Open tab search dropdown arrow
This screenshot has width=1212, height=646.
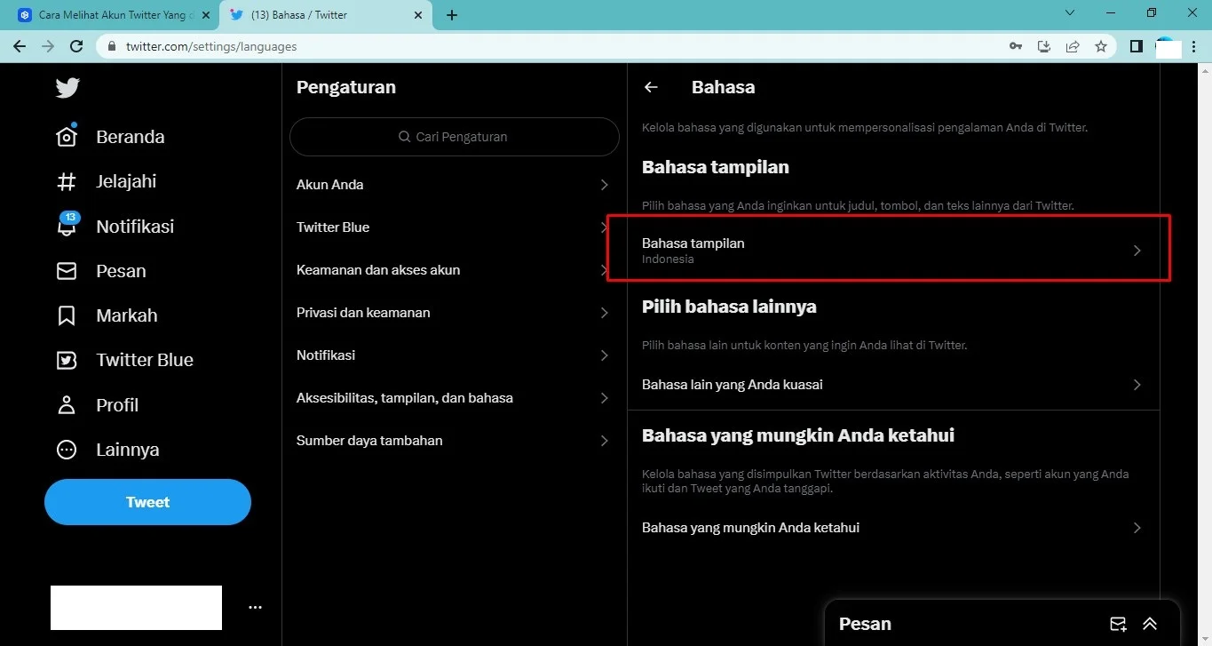(1070, 13)
